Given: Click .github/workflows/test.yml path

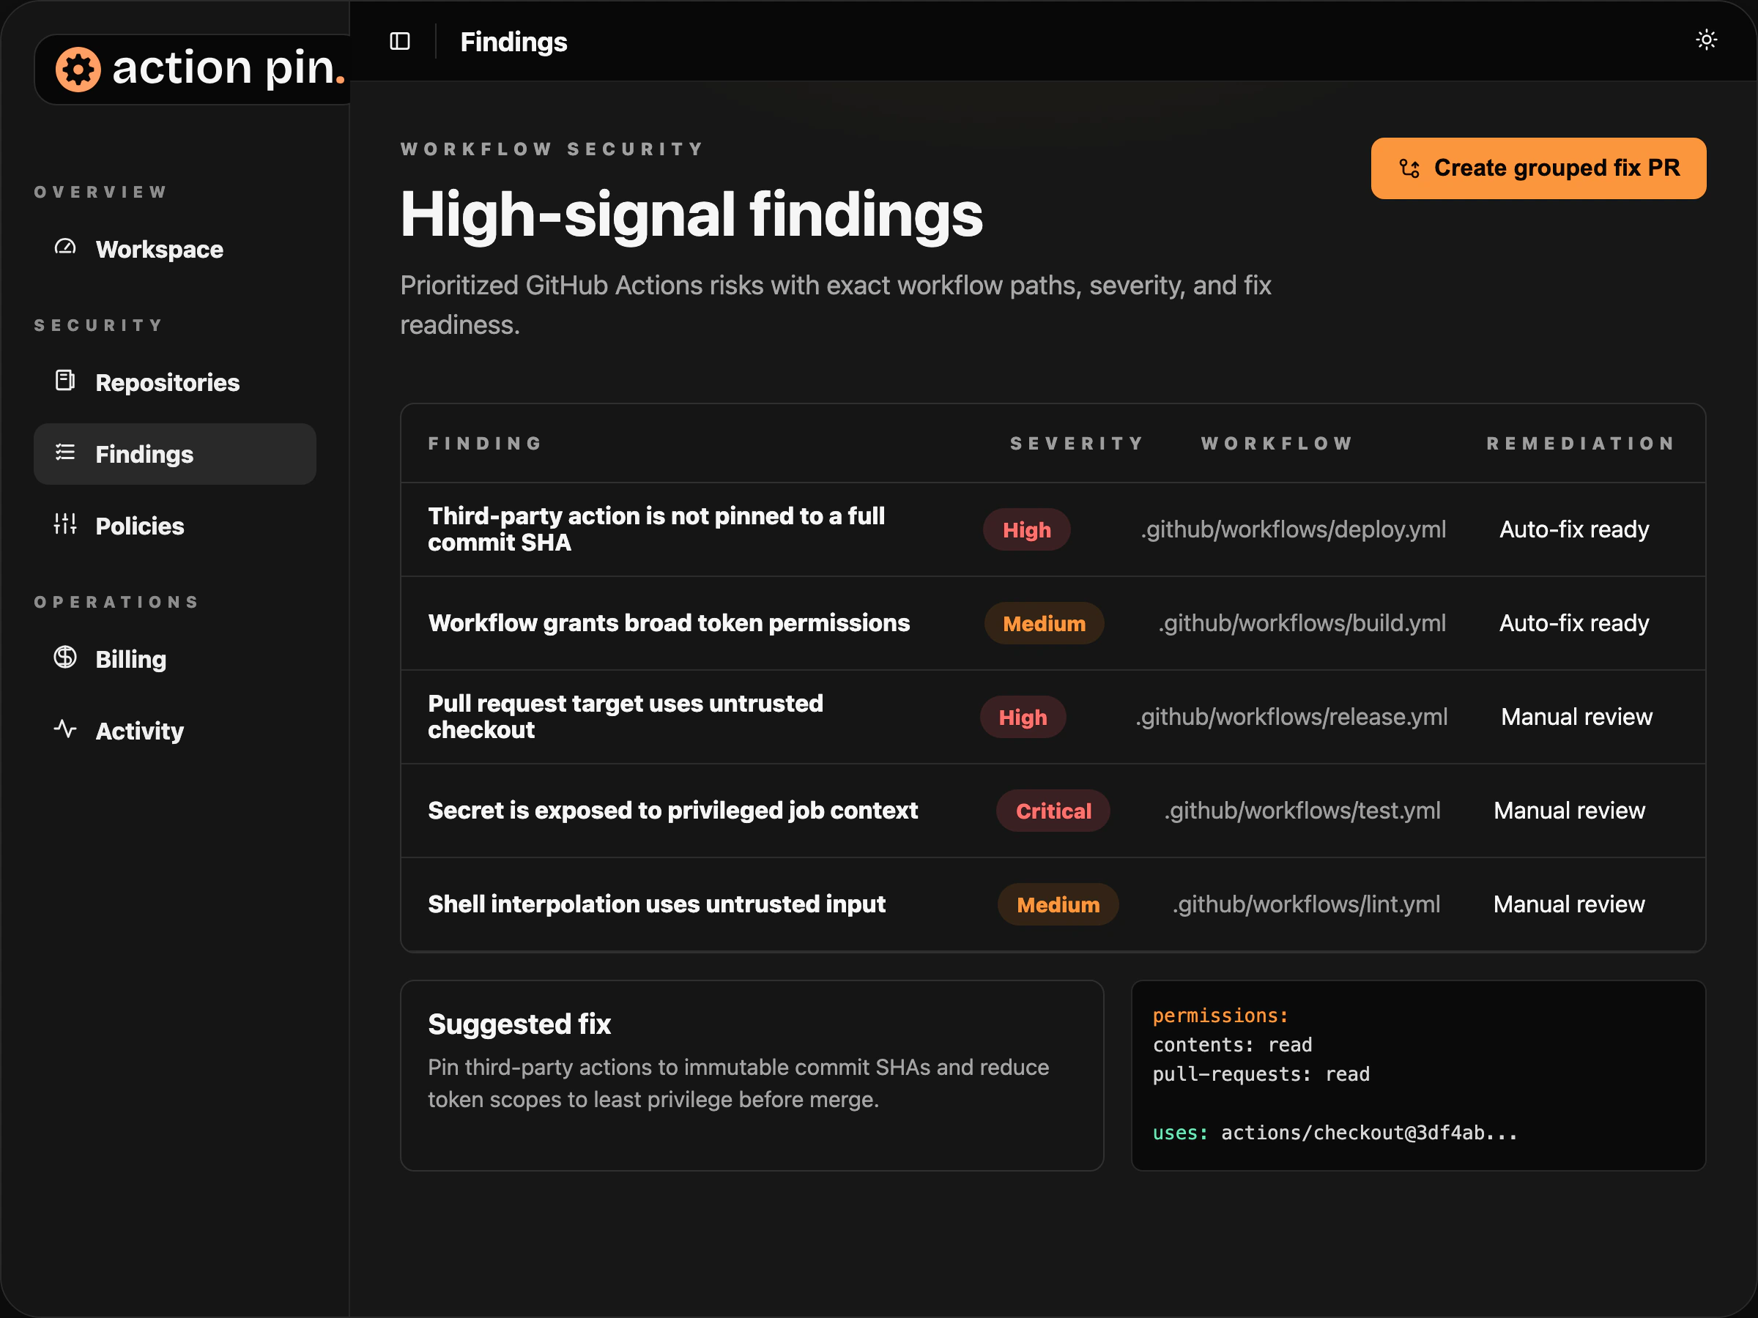Looking at the screenshot, I should pos(1302,811).
